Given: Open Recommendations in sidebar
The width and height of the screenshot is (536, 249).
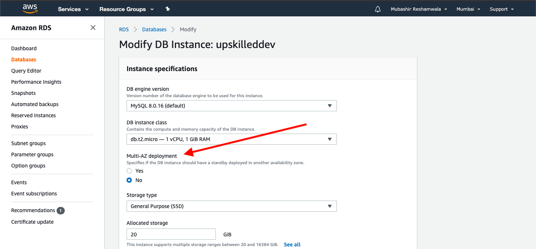Looking at the screenshot, I should pyautogui.click(x=33, y=210).
